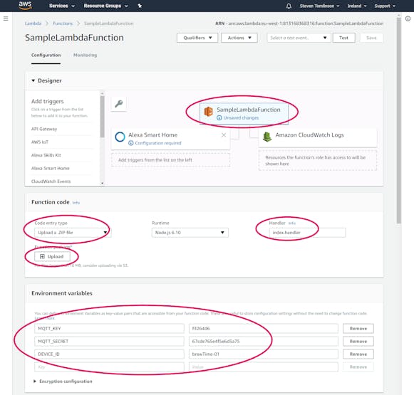Click the info circle icon at top right
The width and height of the screenshot is (414, 395).
click(x=408, y=19)
